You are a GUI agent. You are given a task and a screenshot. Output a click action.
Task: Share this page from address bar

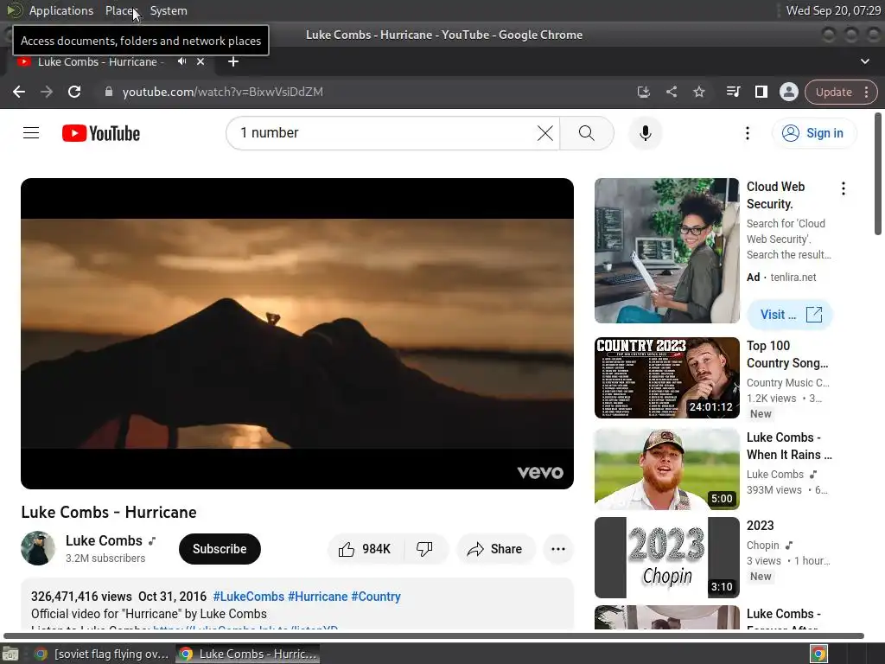click(671, 92)
